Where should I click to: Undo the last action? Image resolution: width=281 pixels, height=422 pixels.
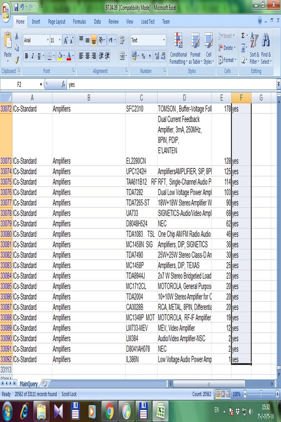(x=22, y=7)
